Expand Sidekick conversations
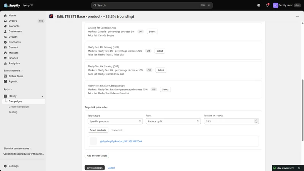304x171 pixels. 17,149
